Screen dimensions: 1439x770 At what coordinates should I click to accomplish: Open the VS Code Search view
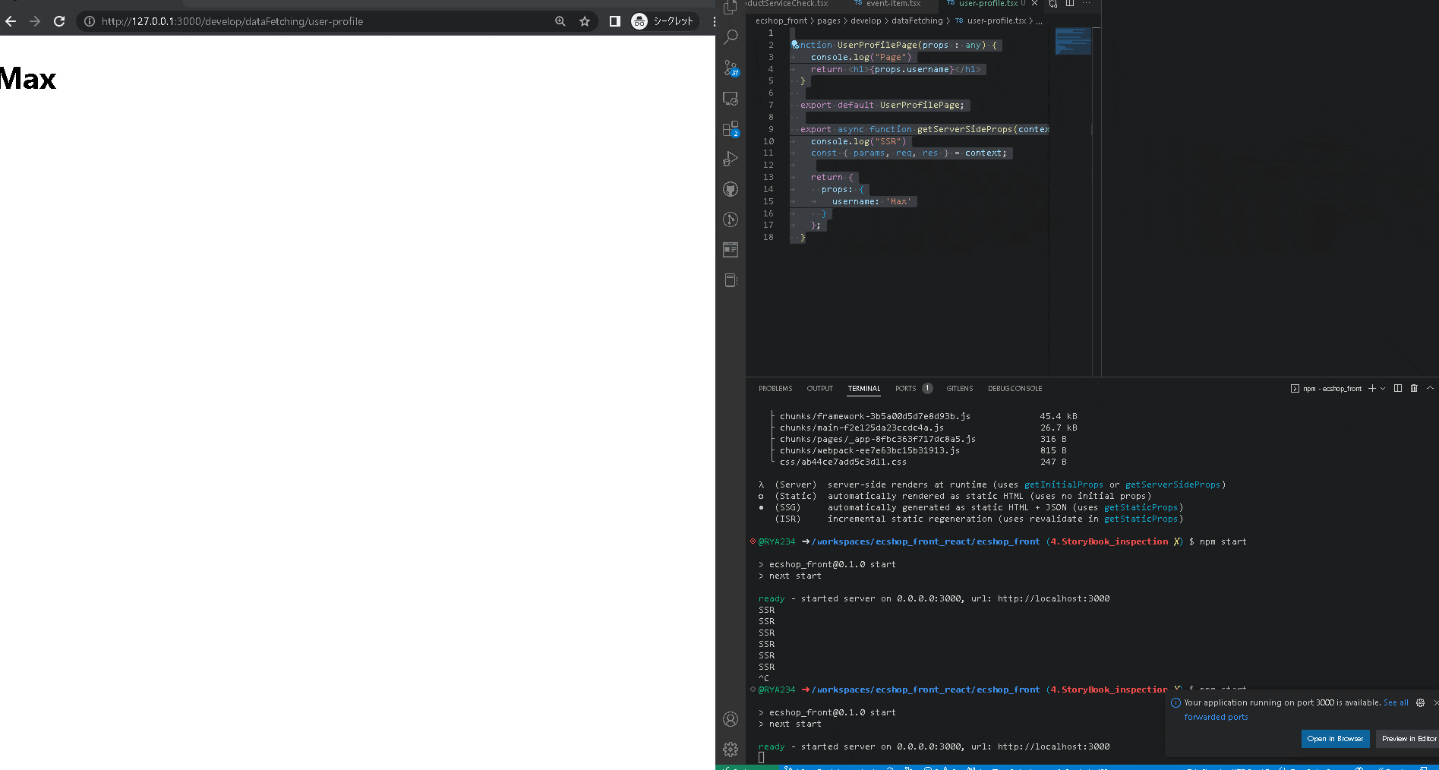[x=731, y=36]
